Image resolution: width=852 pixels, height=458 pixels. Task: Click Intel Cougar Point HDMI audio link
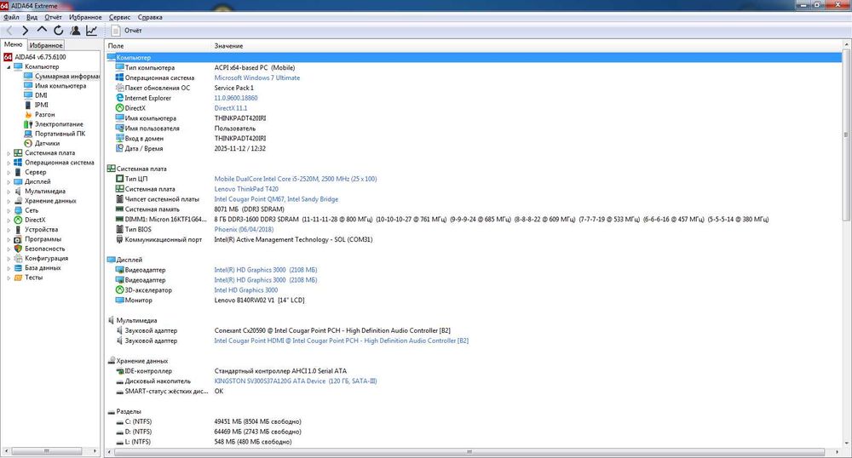(342, 341)
